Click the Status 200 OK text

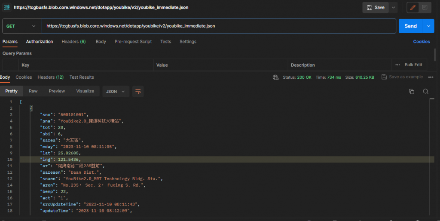pyautogui.click(x=297, y=77)
